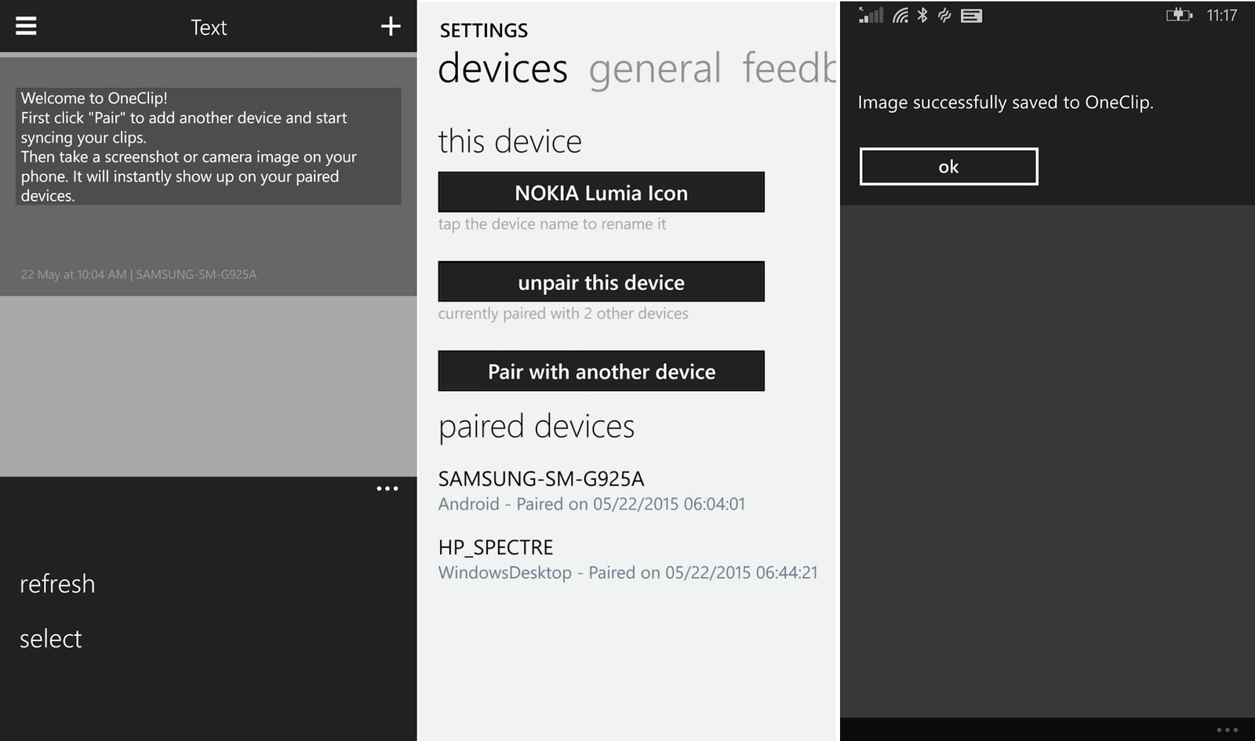This screenshot has height=741, width=1255.
Task: Switch to the feedback settings tab
Action: click(790, 68)
